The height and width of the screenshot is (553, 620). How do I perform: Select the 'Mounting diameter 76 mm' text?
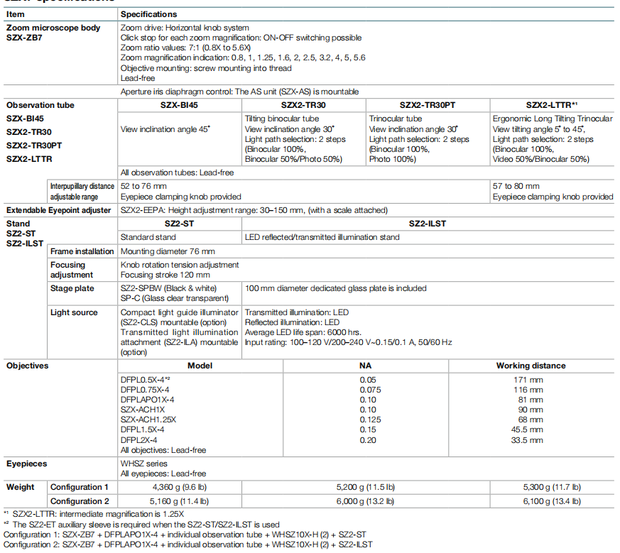point(168,251)
